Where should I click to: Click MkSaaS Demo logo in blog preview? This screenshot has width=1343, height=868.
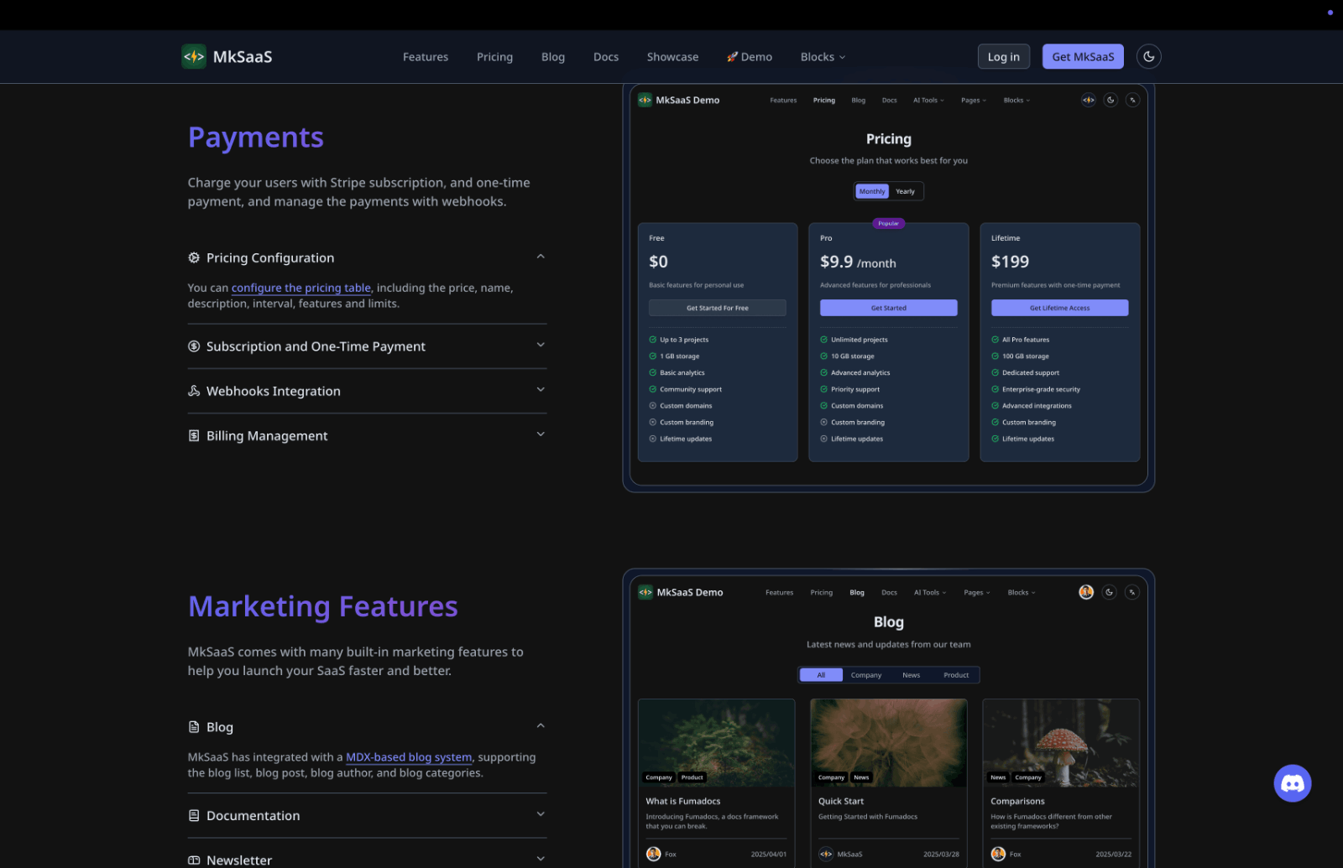[x=680, y=592]
